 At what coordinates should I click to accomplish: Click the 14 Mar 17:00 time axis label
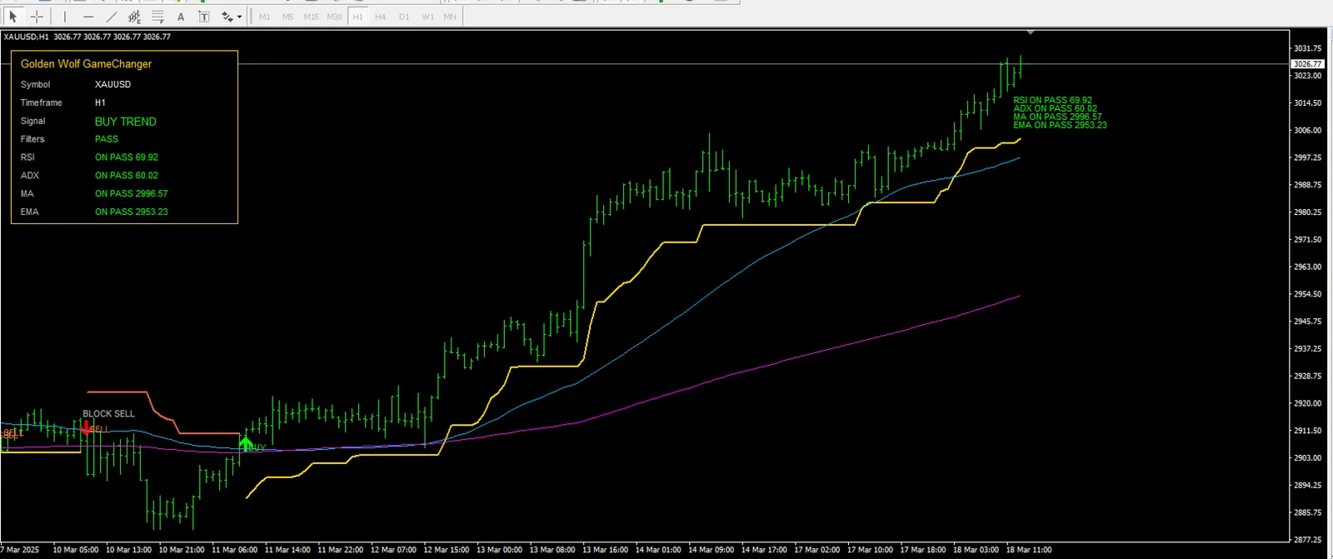(765, 550)
